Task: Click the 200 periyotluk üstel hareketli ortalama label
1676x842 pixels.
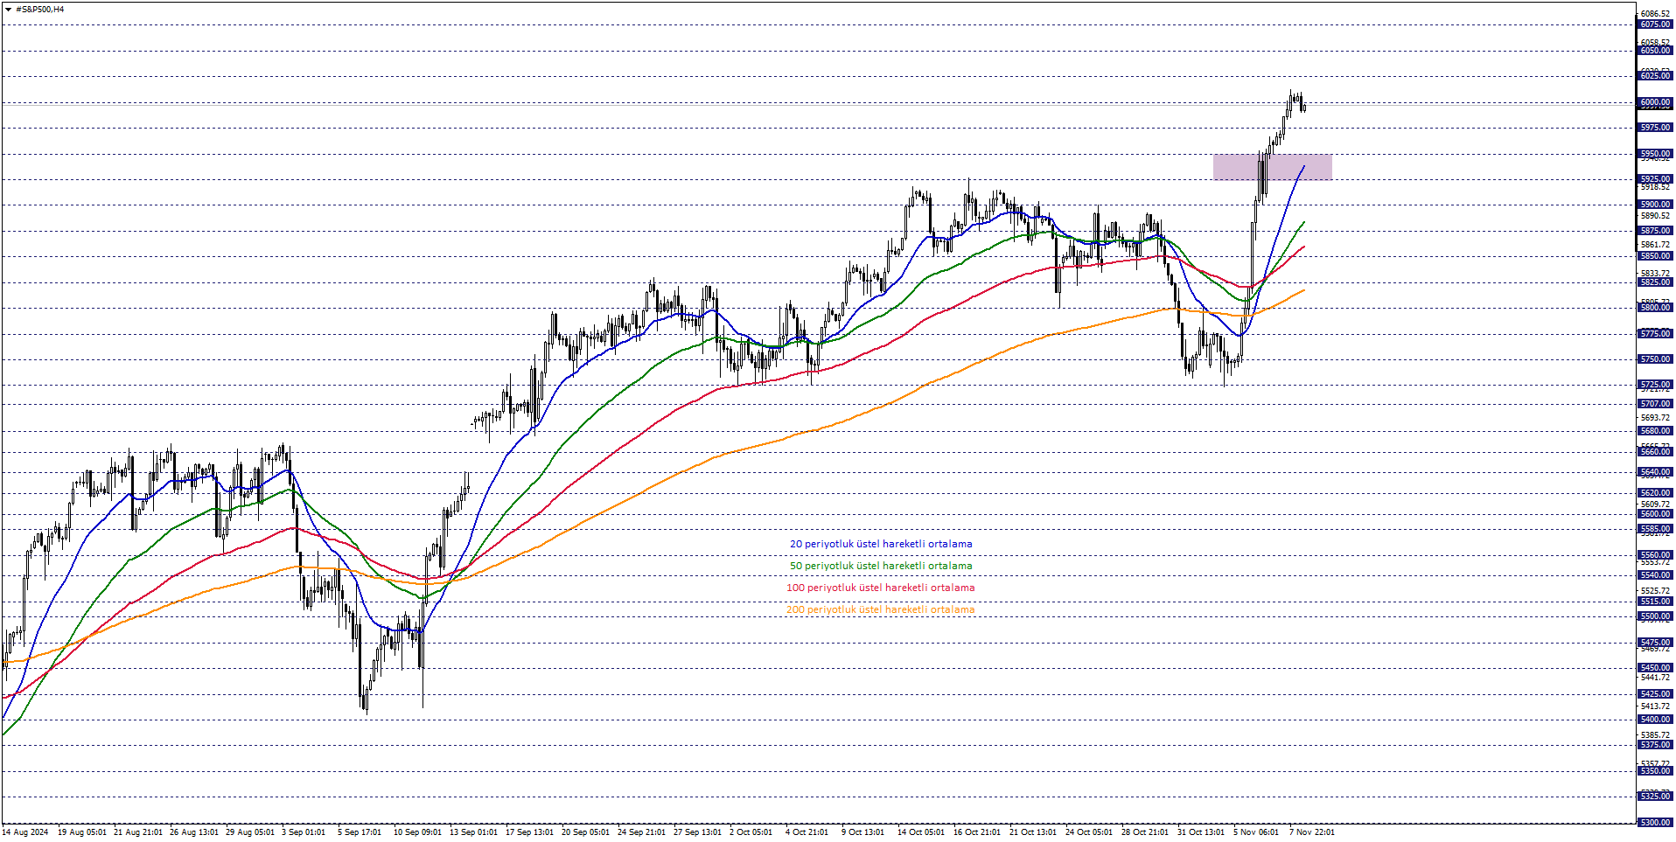Action: coord(880,609)
